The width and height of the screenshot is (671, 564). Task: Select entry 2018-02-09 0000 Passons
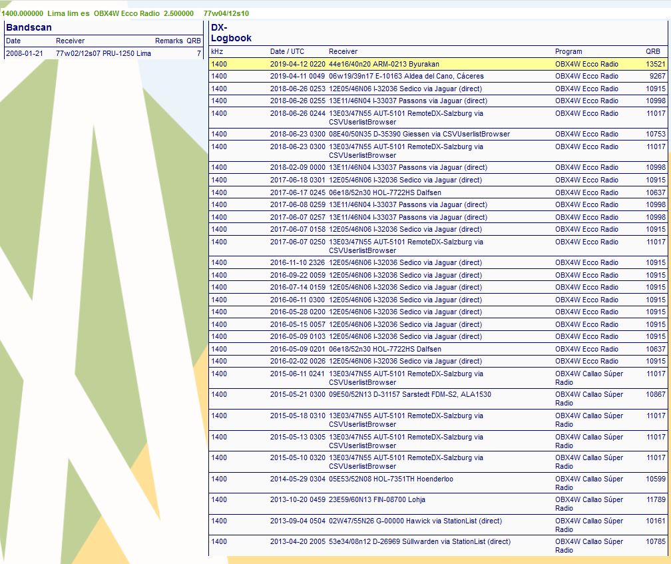(x=438, y=167)
